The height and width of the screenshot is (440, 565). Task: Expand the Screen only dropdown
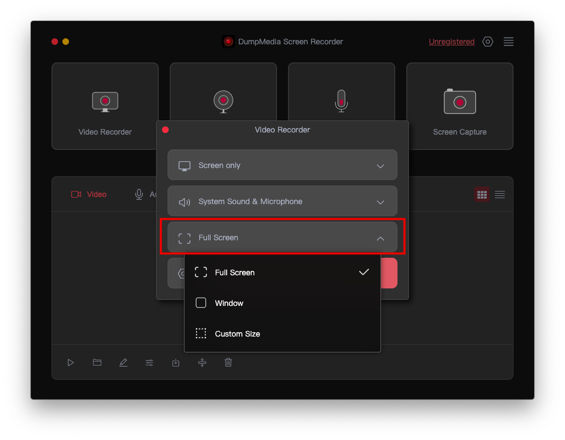[x=282, y=165]
